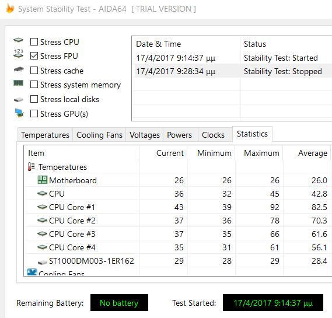Viewport: 332px width, 318px height.
Task: Click the Maximum column header
Action: click(x=259, y=153)
